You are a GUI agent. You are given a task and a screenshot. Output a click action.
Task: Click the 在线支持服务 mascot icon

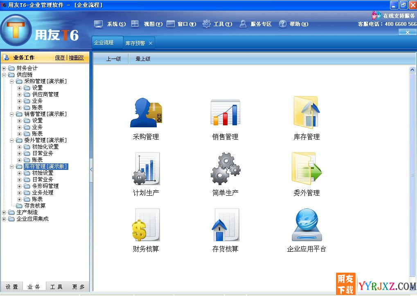point(376,16)
